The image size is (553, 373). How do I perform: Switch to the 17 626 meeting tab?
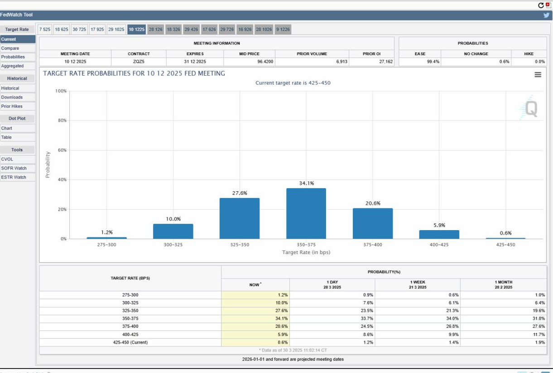click(x=209, y=29)
